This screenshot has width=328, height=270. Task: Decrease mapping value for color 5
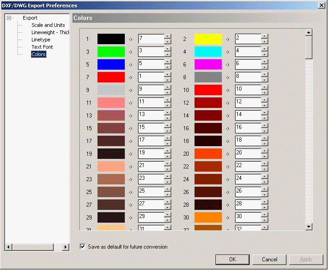point(167,67)
